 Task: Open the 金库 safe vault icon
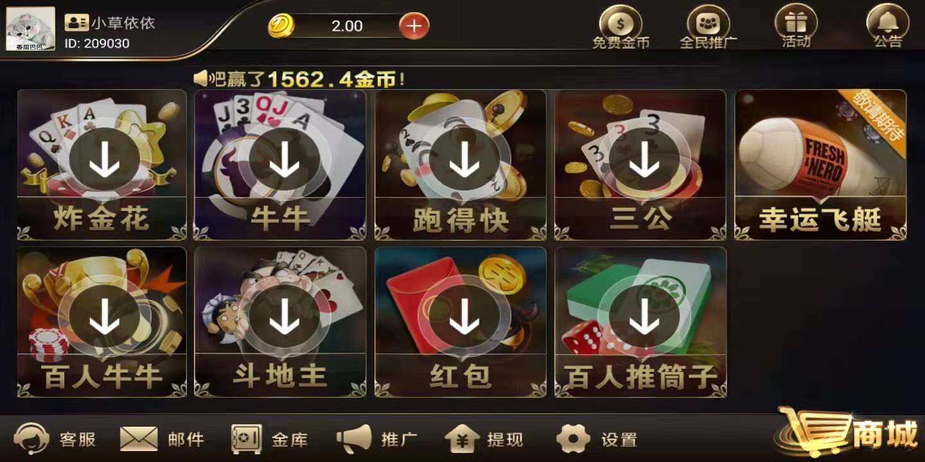[247, 439]
